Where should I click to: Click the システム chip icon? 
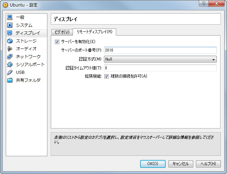pos(10,25)
